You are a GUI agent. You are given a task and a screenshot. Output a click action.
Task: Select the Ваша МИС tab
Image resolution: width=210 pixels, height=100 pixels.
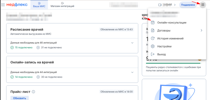pyautogui.click(x=39, y=5)
